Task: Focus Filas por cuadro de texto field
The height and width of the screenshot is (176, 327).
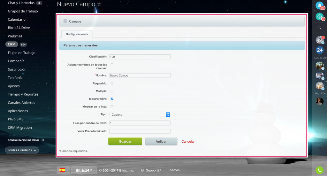Action: click(140, 123)
